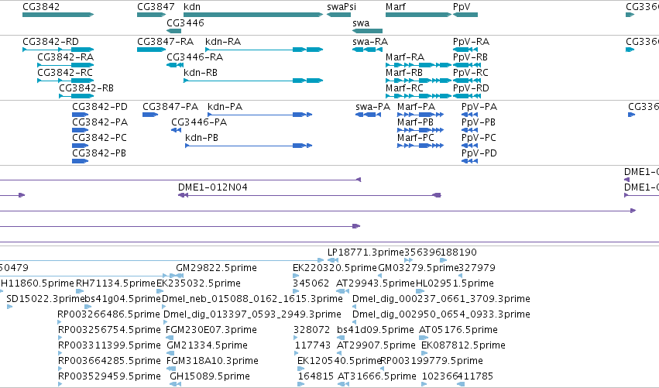Select transcript CG3842-RC

(66, 81)
